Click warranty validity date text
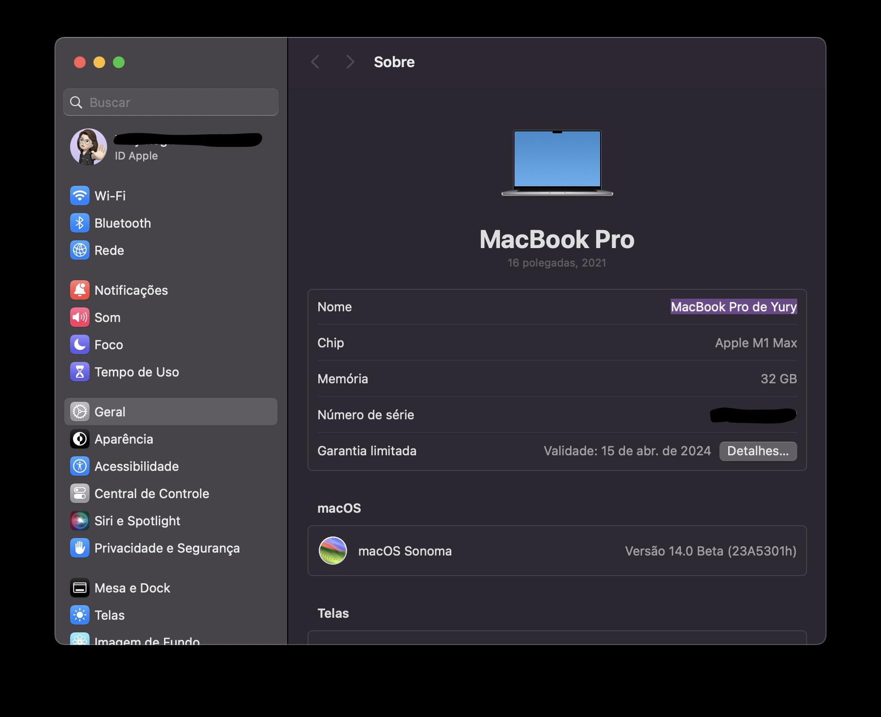The width and height of the screenshot is (881, 717). point(627,451)
